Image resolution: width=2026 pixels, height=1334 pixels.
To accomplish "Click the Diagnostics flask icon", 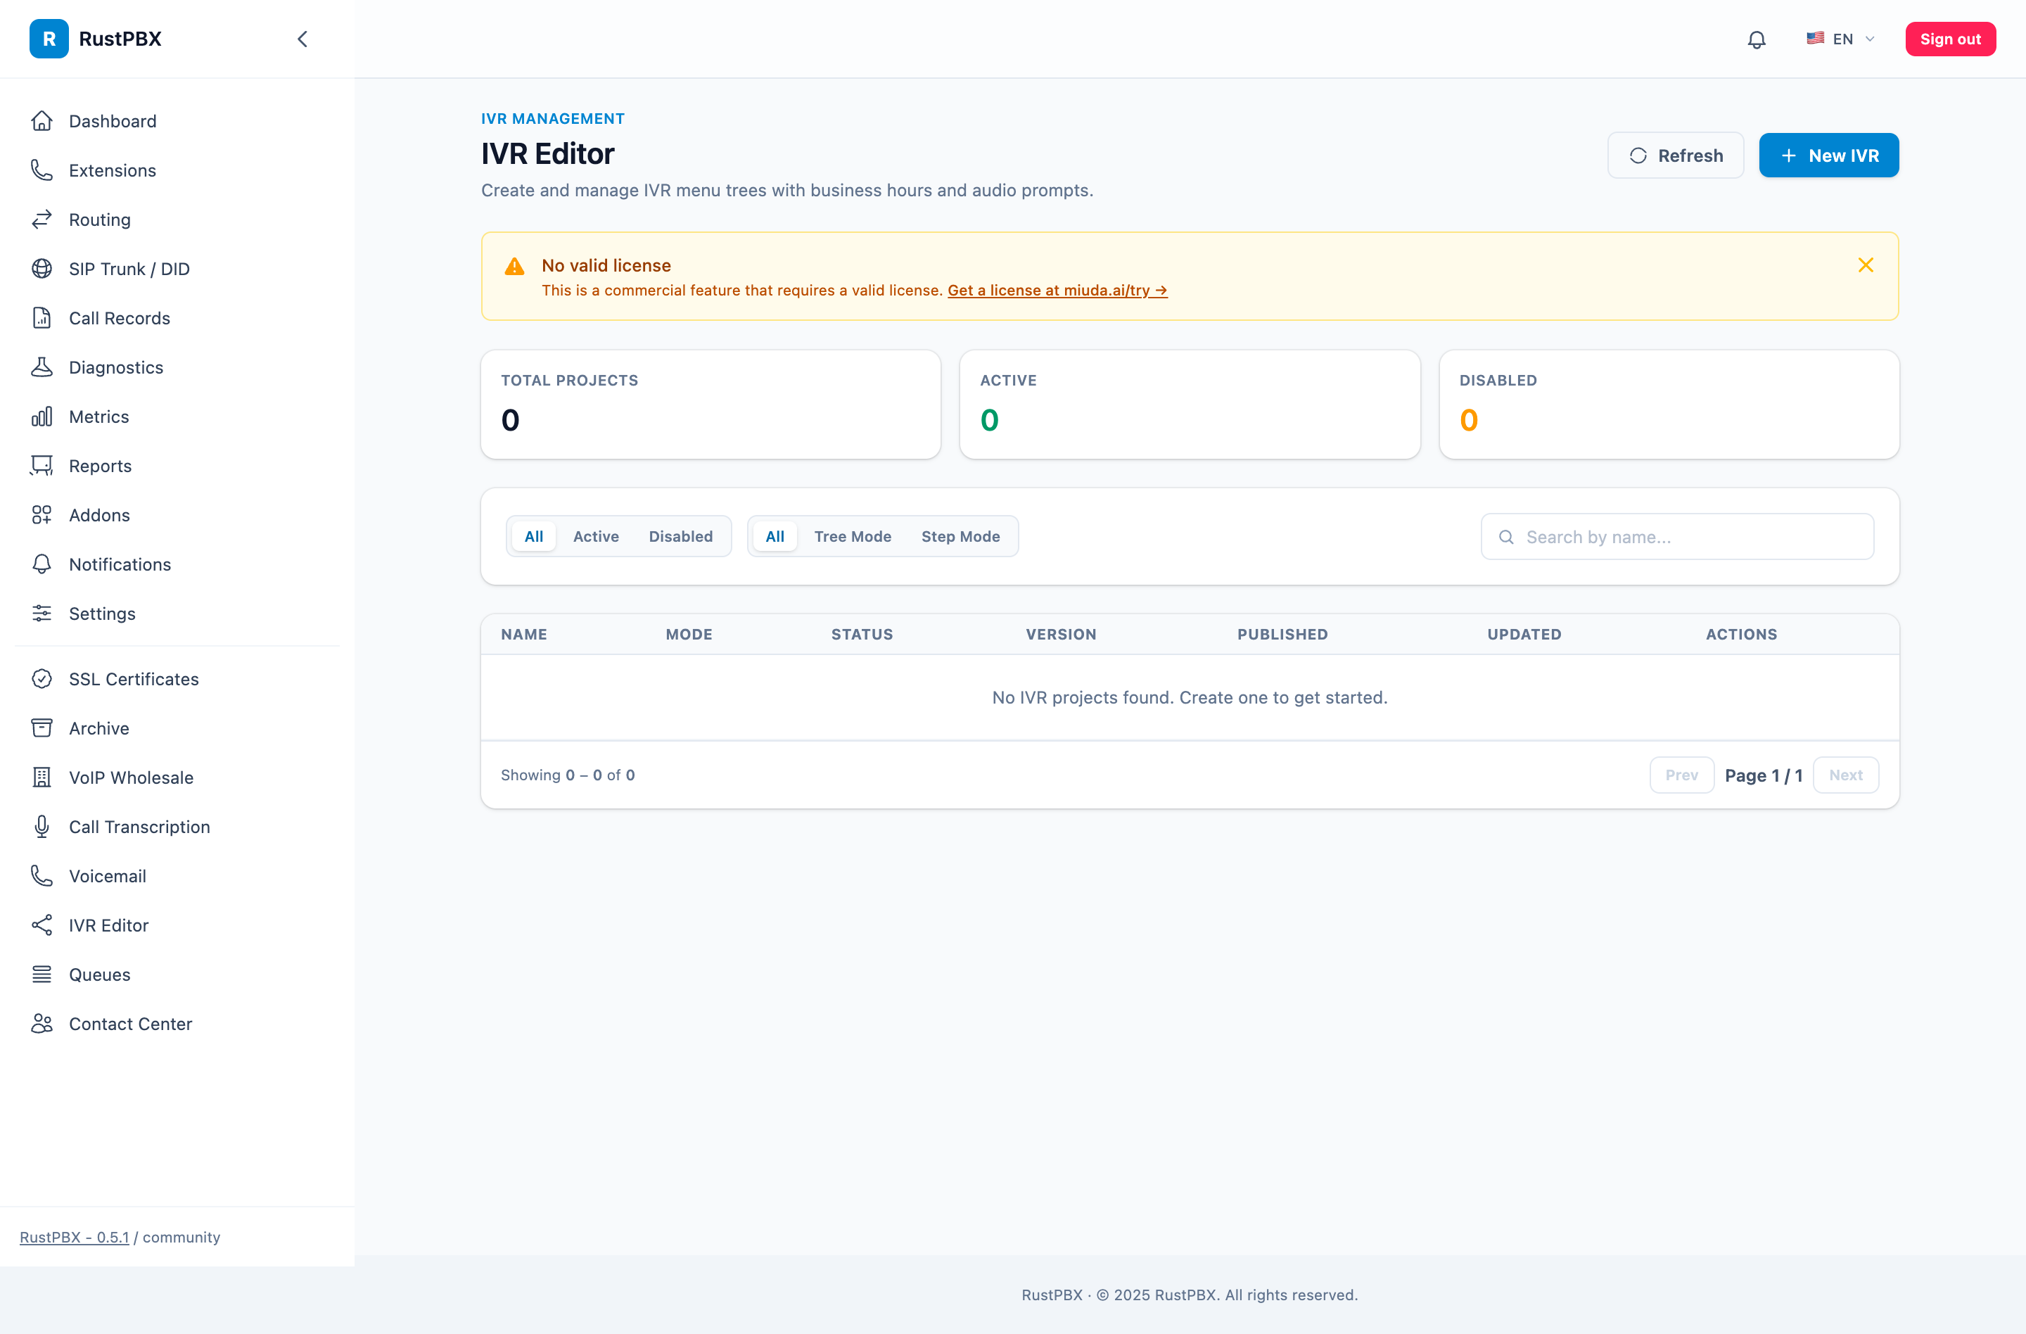I will point(42,368).
